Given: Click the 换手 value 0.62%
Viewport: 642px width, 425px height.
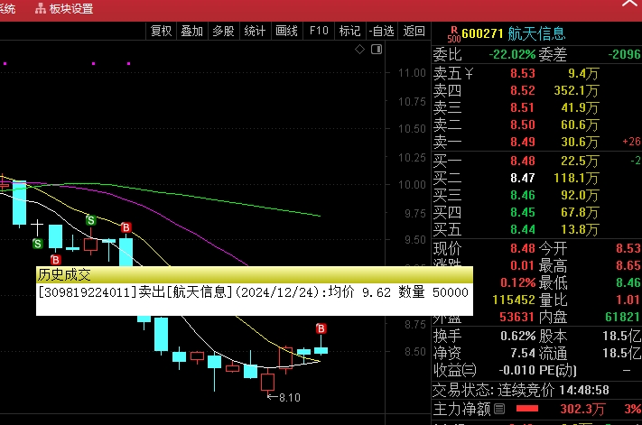Looking at the screenshot, I should click(518, 337).
